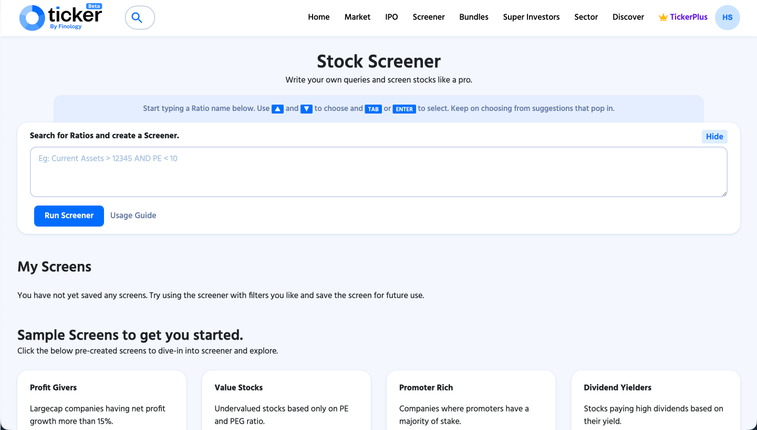Navigate to Super Investors
The height and width of the screenshot is (430, 757).
(531, 17)
